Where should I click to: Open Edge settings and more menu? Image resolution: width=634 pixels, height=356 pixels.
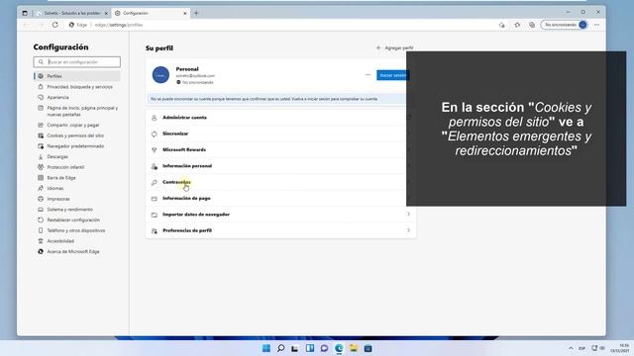coord(596,25)
